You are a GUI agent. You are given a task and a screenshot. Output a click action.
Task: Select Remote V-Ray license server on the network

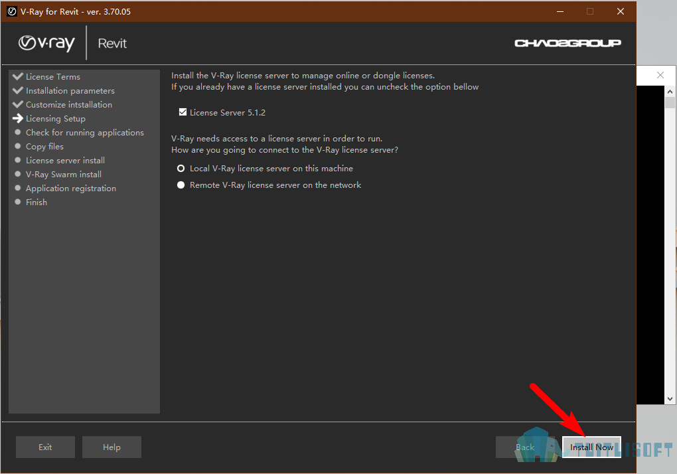point(181,185)
